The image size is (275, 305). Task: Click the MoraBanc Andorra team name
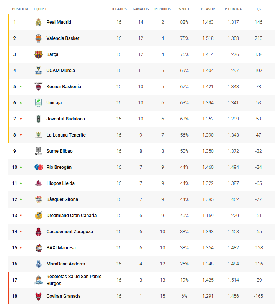click(65, 264)
